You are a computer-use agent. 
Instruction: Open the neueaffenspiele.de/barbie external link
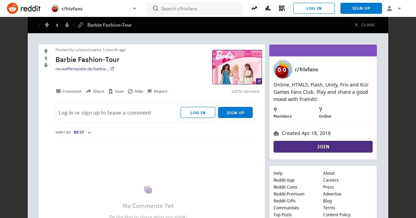(x=85, y=69)
